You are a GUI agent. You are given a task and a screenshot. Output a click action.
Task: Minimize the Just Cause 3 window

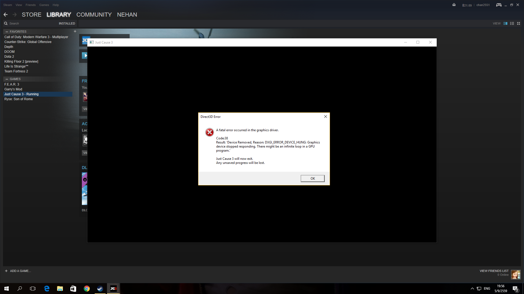[406, 42]
